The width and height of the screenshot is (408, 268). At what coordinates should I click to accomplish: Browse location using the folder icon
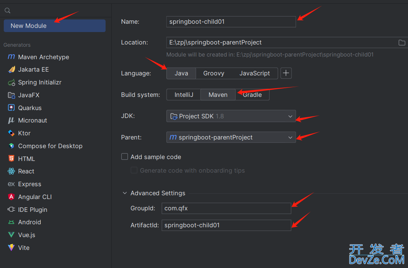402,43
